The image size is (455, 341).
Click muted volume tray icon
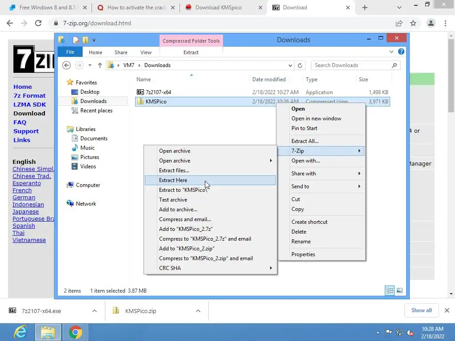click(x=410, y=333)
